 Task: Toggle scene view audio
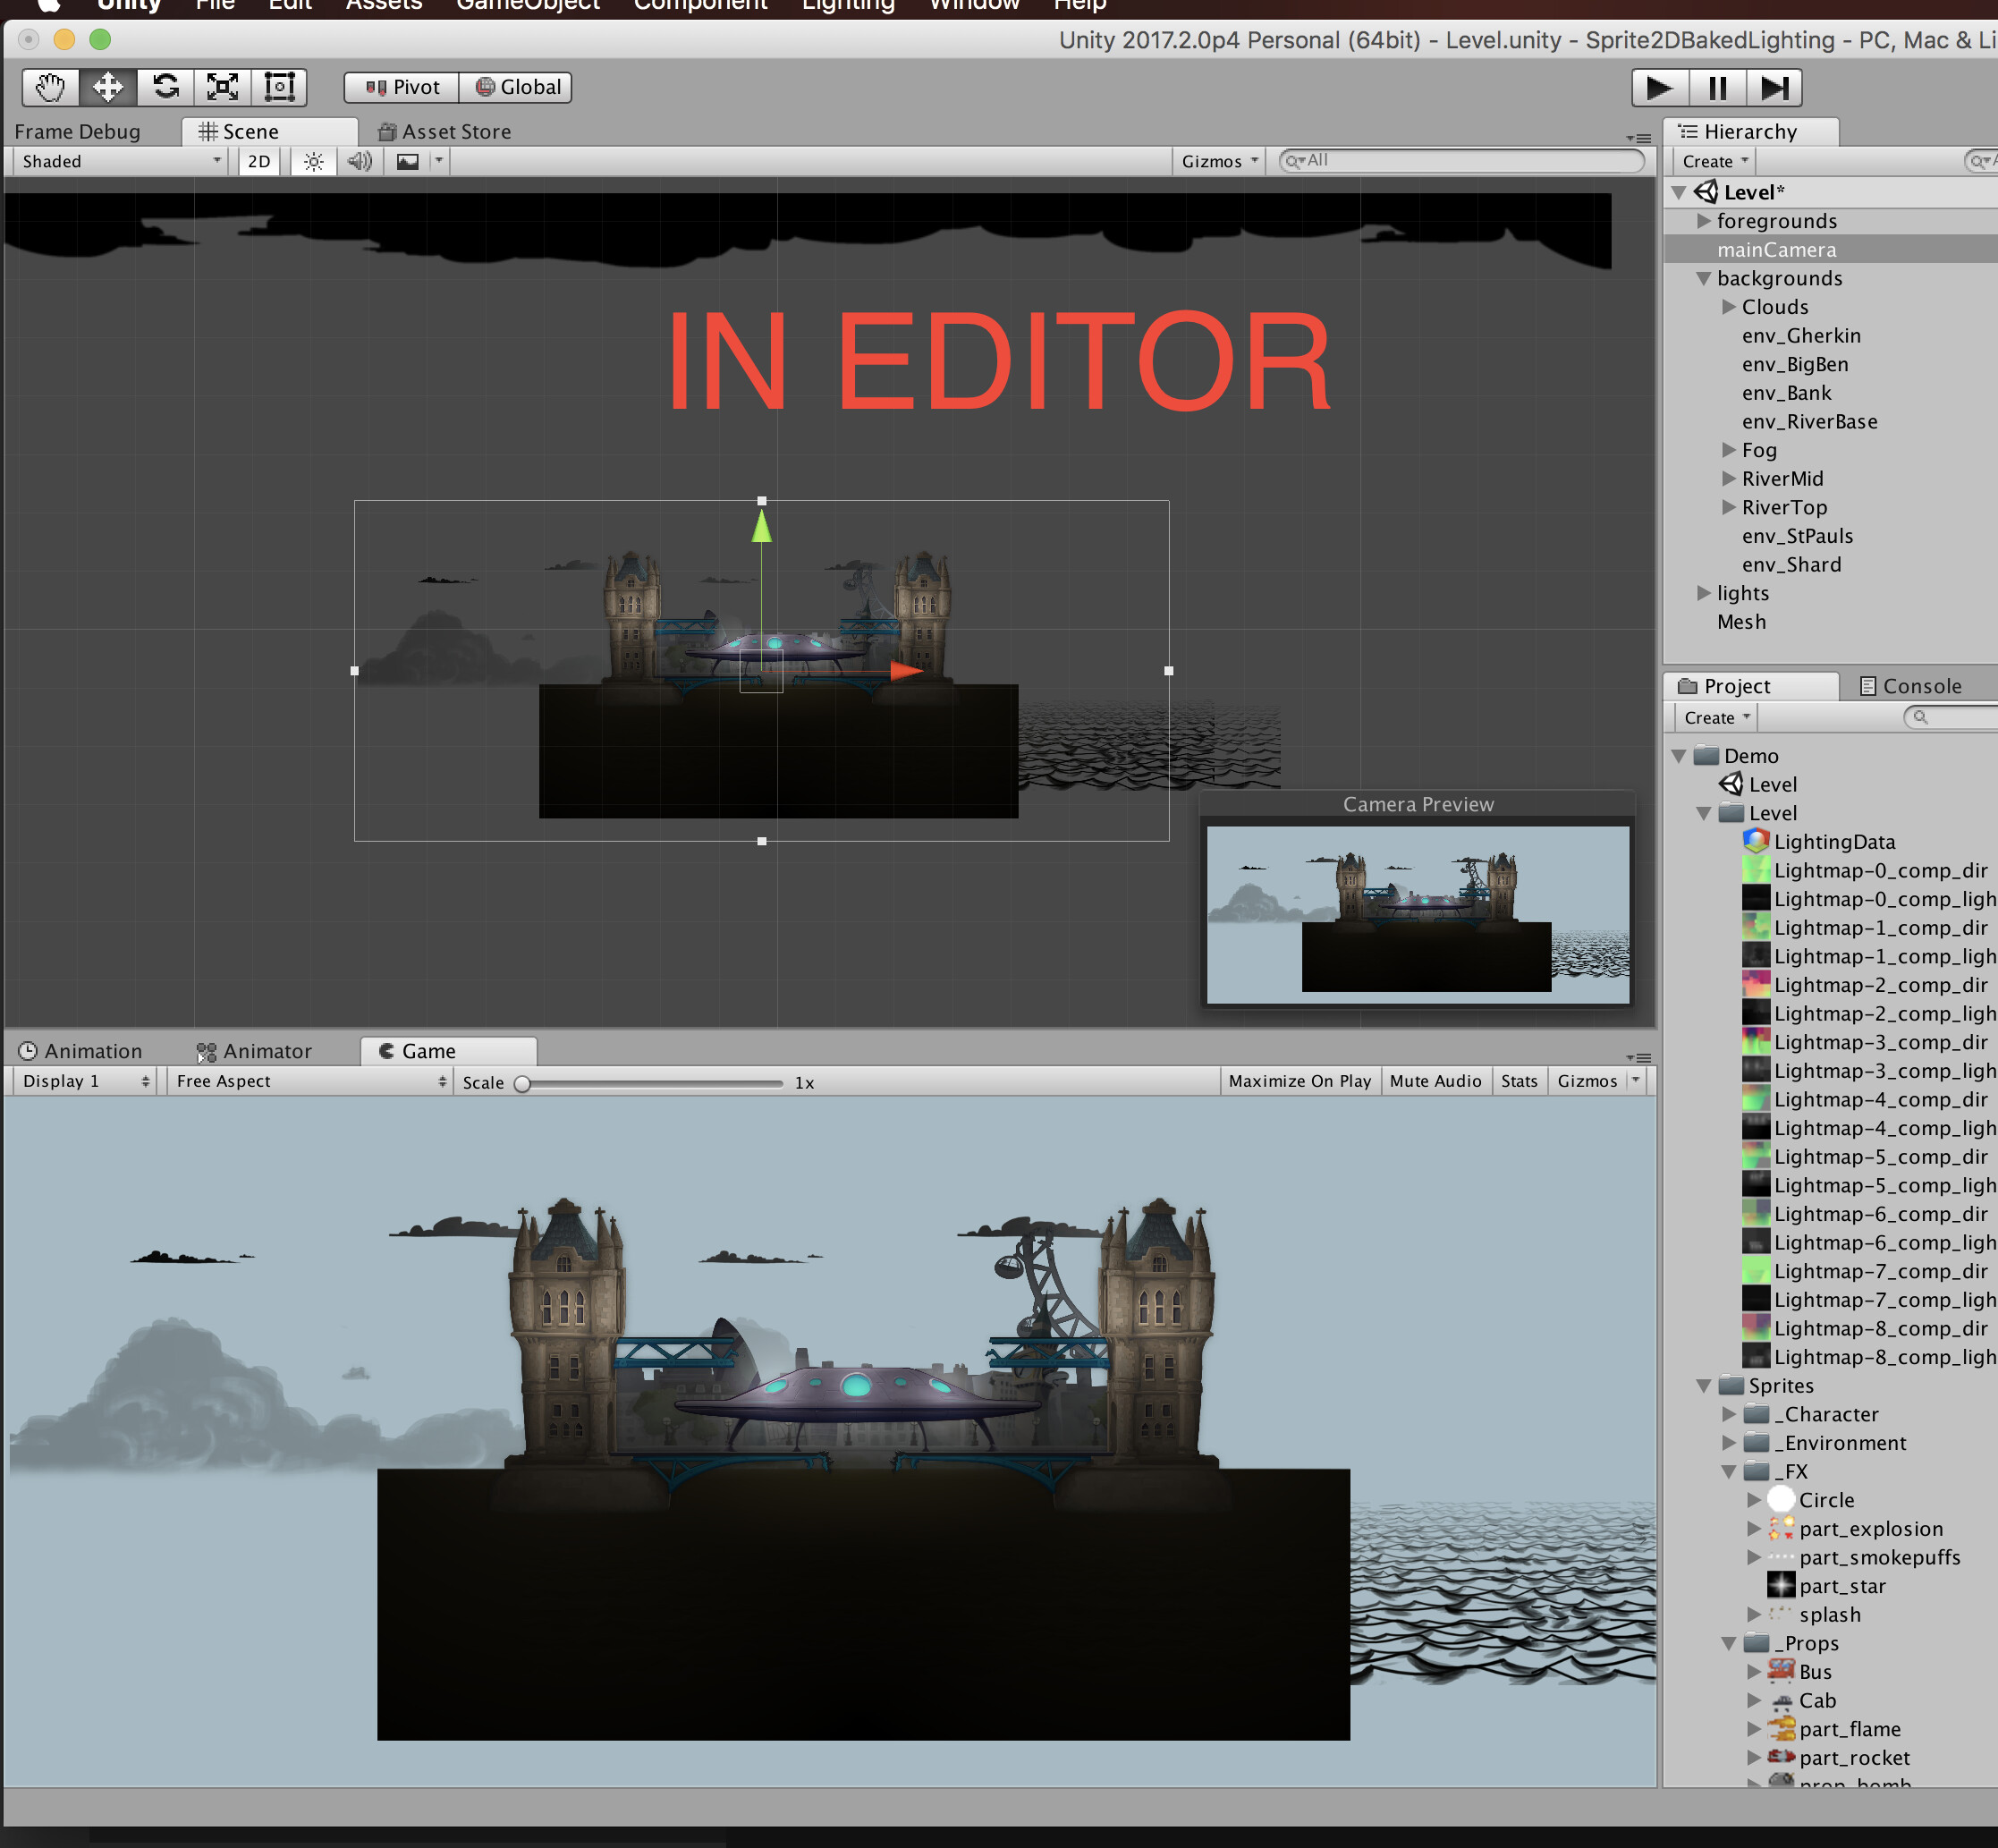(x=359, y=161)
